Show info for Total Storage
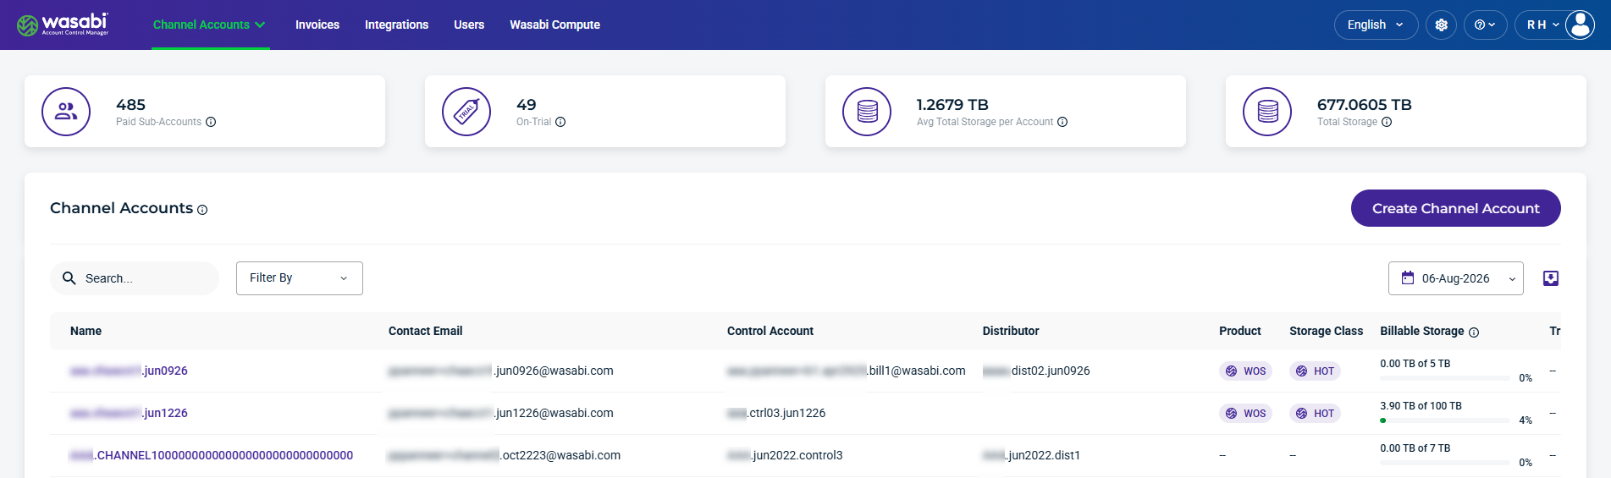The image size is (1611, 478). pos(1387,122)
